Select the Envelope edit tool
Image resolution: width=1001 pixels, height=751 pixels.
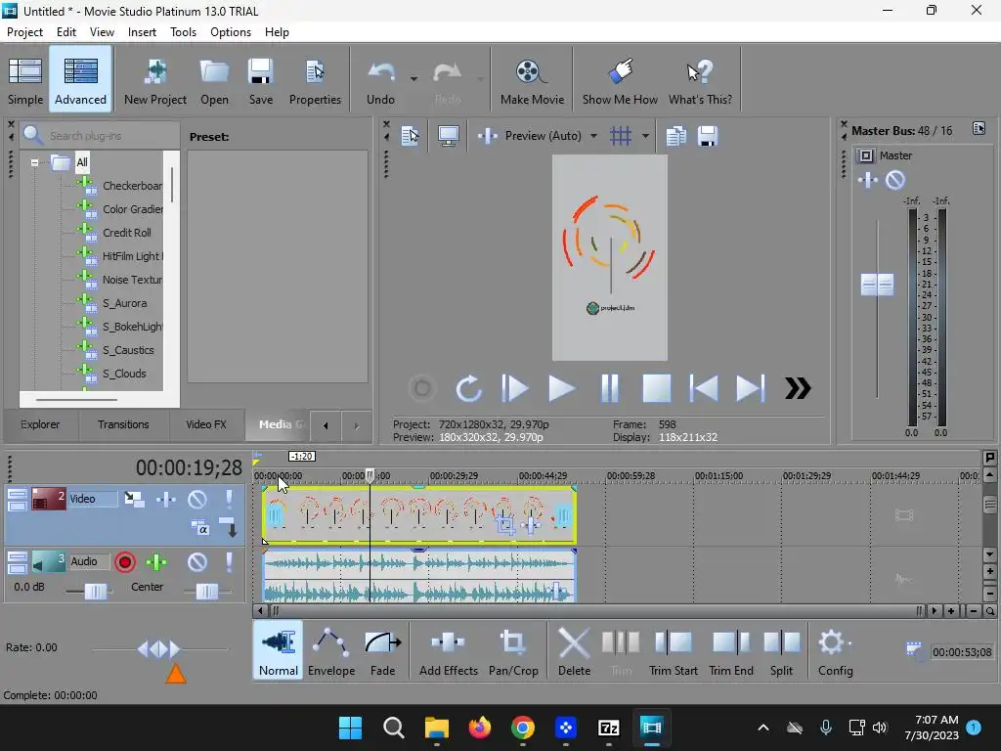click(330, 650)
